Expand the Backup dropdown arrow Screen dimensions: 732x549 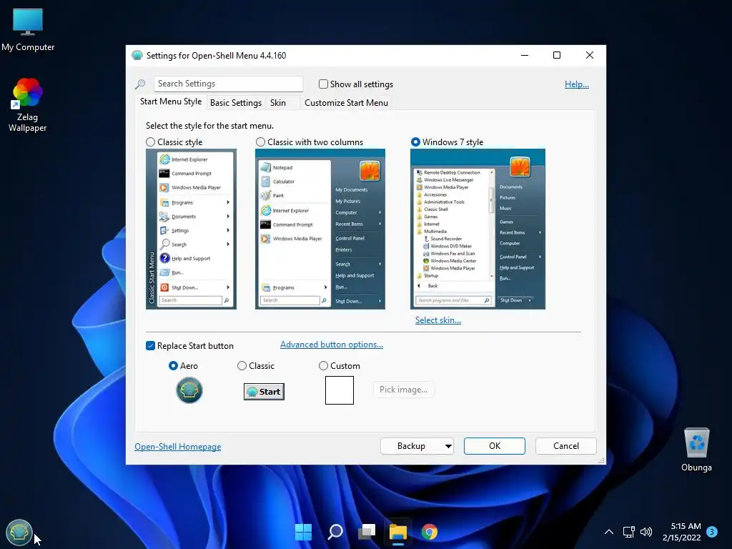click(x=448, y=446)
